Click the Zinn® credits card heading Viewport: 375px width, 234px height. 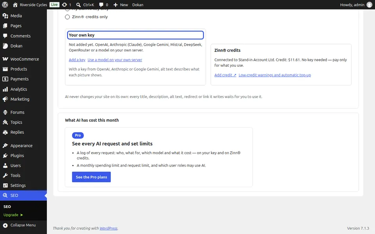pyautogui.click(x=227, y=50)
